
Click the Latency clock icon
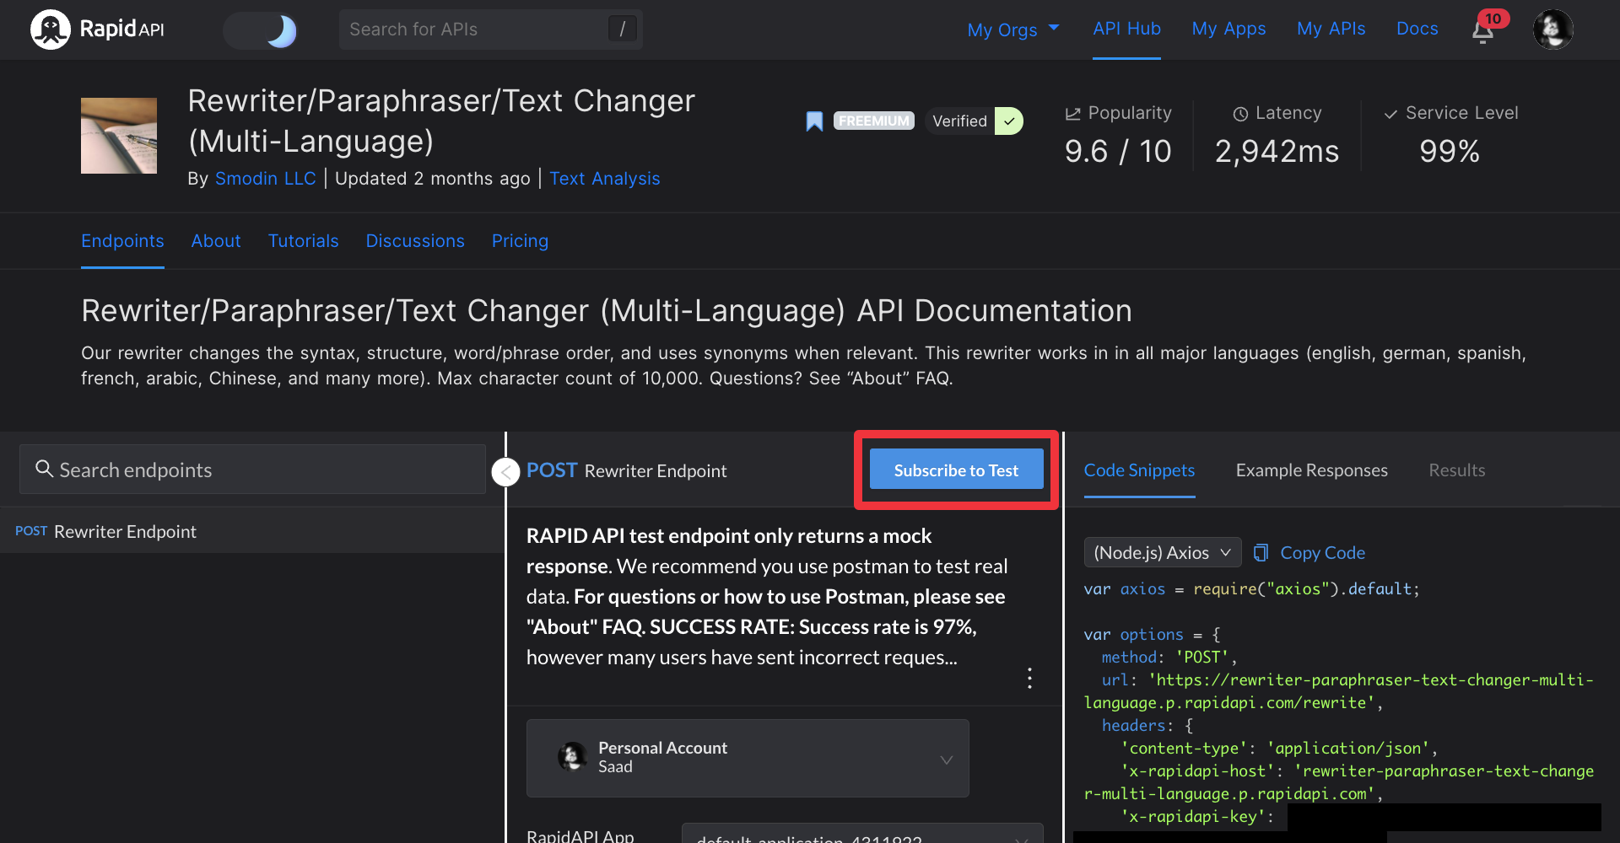tap(1240, 114)
